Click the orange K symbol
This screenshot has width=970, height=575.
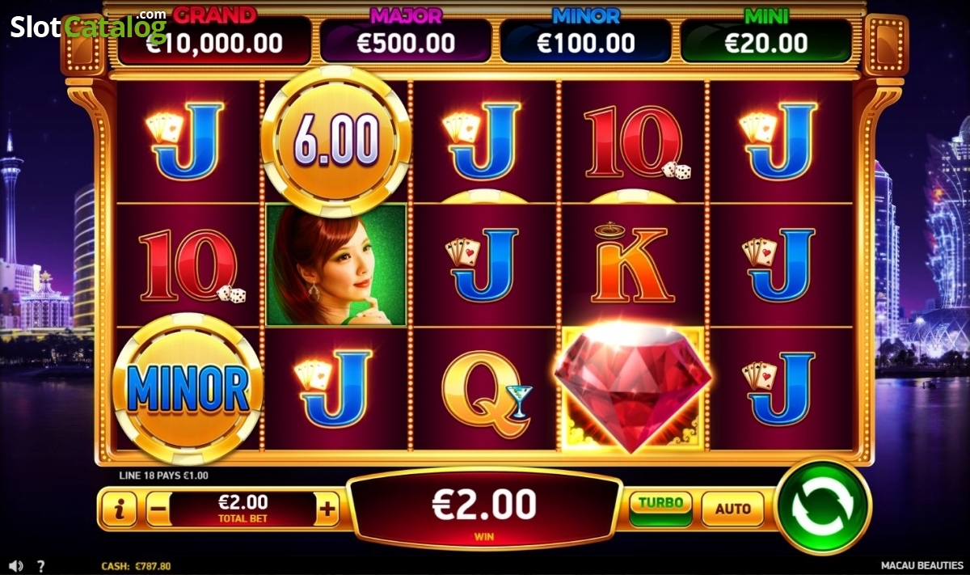point(633,264)
